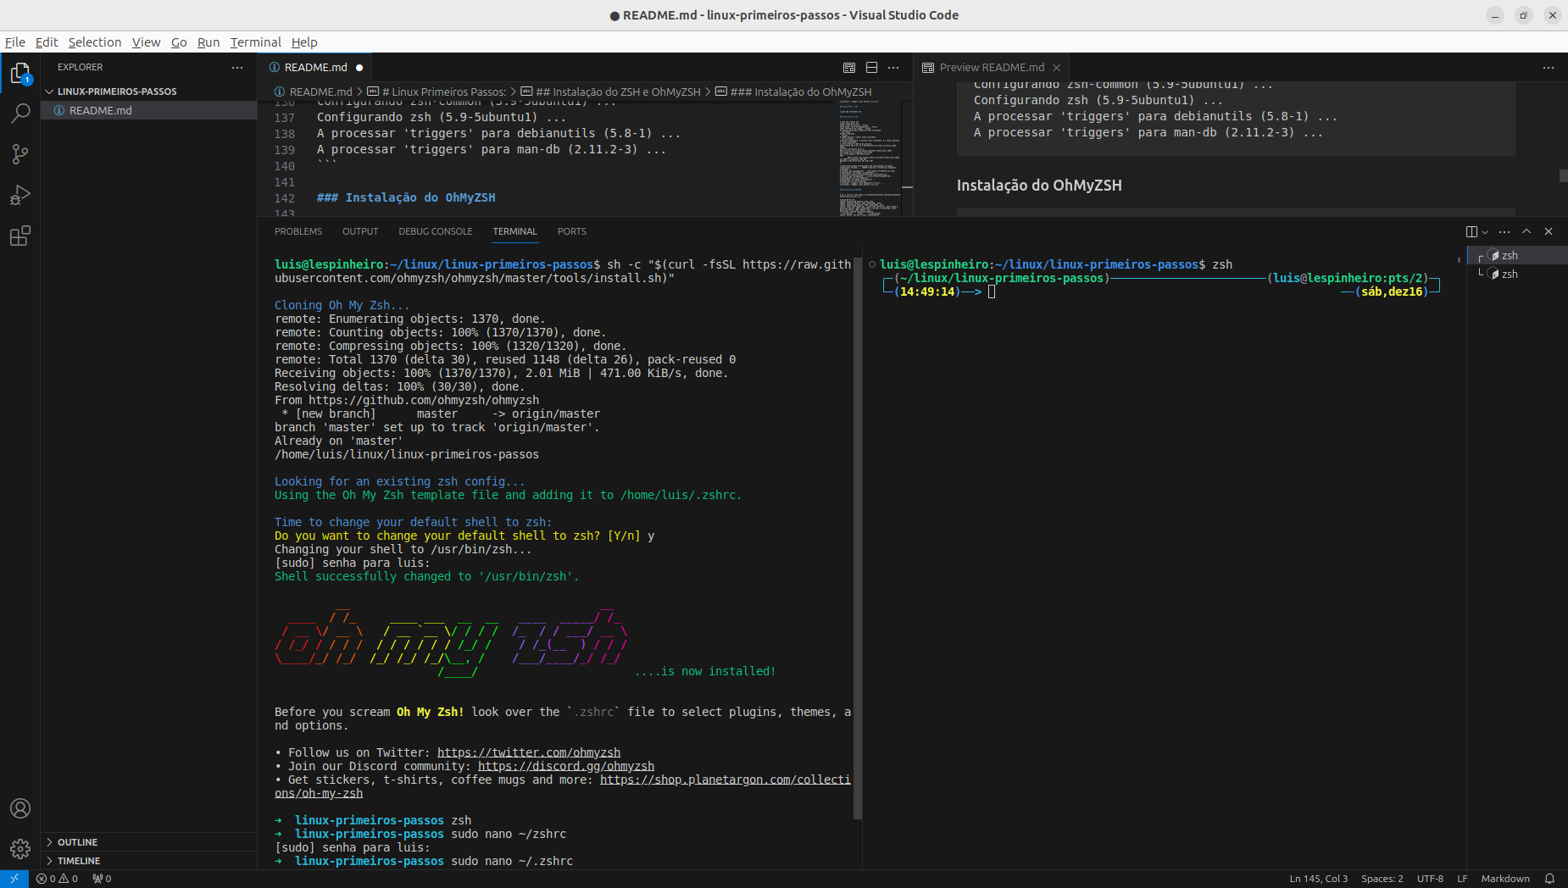Viewport: 1568px width, 888px height.
Task: Open notifications bell in status bar
Action: [1549, 879]
